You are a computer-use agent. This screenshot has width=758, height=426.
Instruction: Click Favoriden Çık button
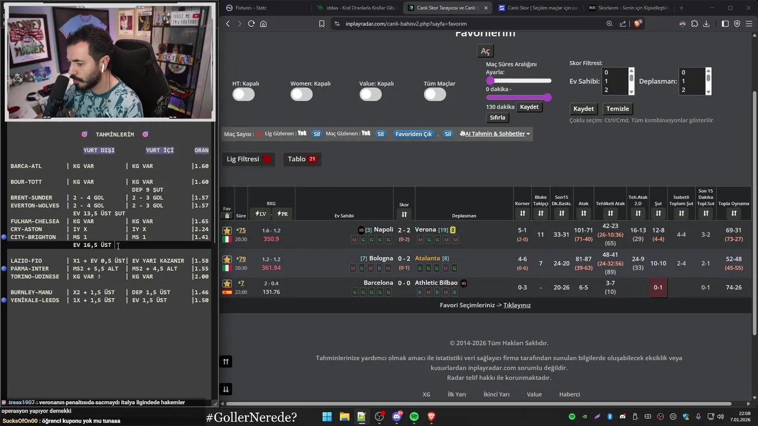(413, 134)
